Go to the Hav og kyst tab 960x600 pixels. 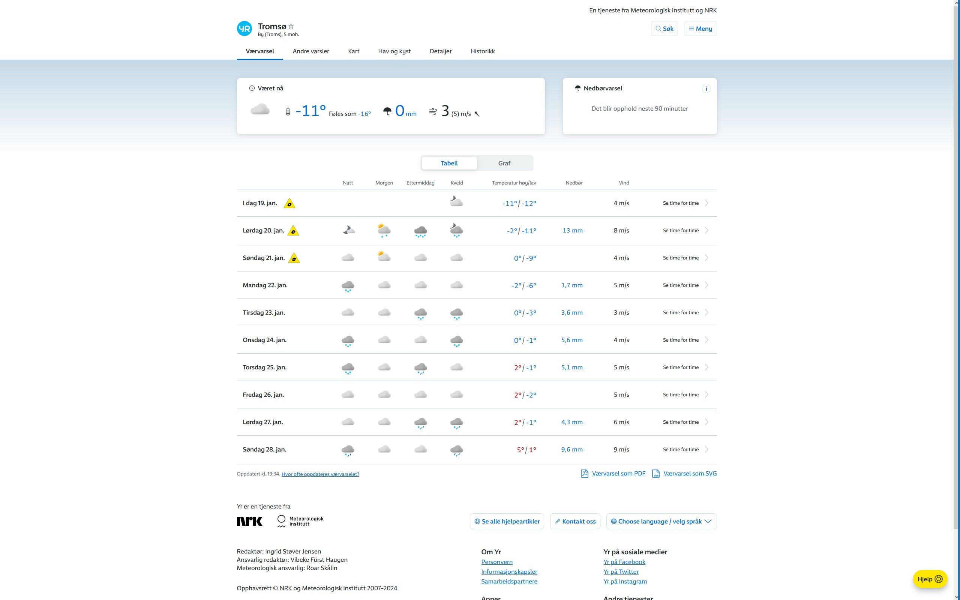click(394, 51)
